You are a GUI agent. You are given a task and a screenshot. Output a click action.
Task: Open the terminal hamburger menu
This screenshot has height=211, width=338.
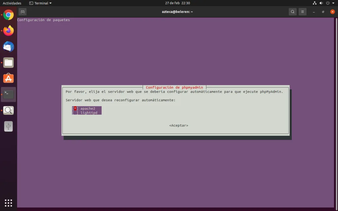point(302,12)
